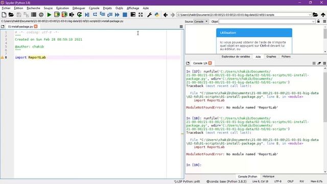The height and width of the screenshot is (184, 327).
Task: Open file using the folder toolbar icon
Action: 11,15
